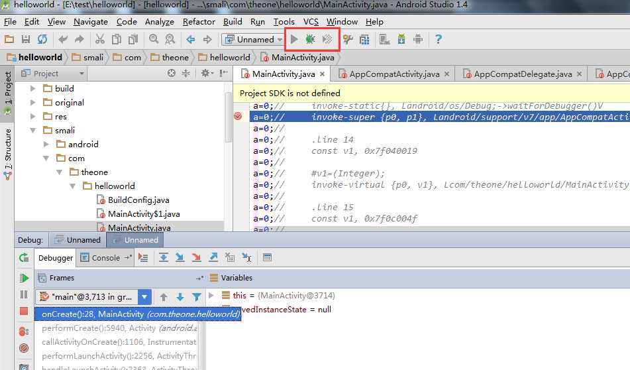Screen dimensions: 630x370
Task: Expand the original folder
Action: pos(33,103)
